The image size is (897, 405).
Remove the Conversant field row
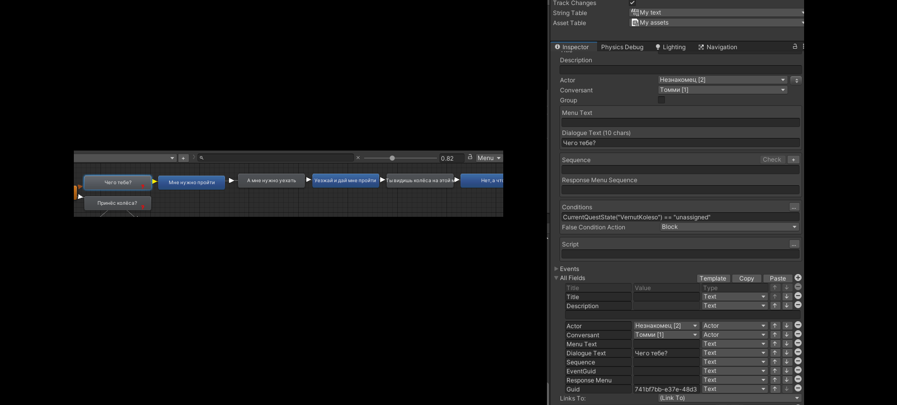click(x=798, y=334)
